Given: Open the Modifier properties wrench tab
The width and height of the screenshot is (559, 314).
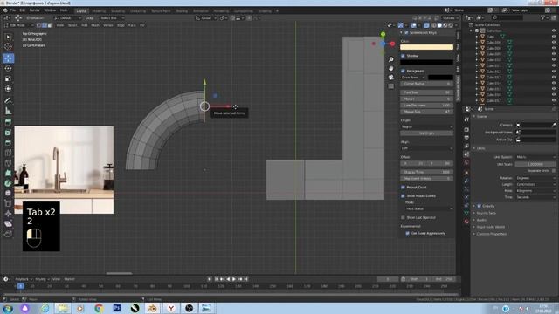Looking at the screenshot, I should point(466,181).
